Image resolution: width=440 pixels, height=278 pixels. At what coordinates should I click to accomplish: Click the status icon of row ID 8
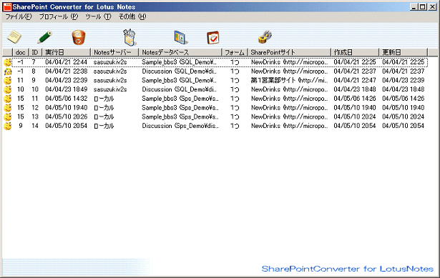coord(8,71)
